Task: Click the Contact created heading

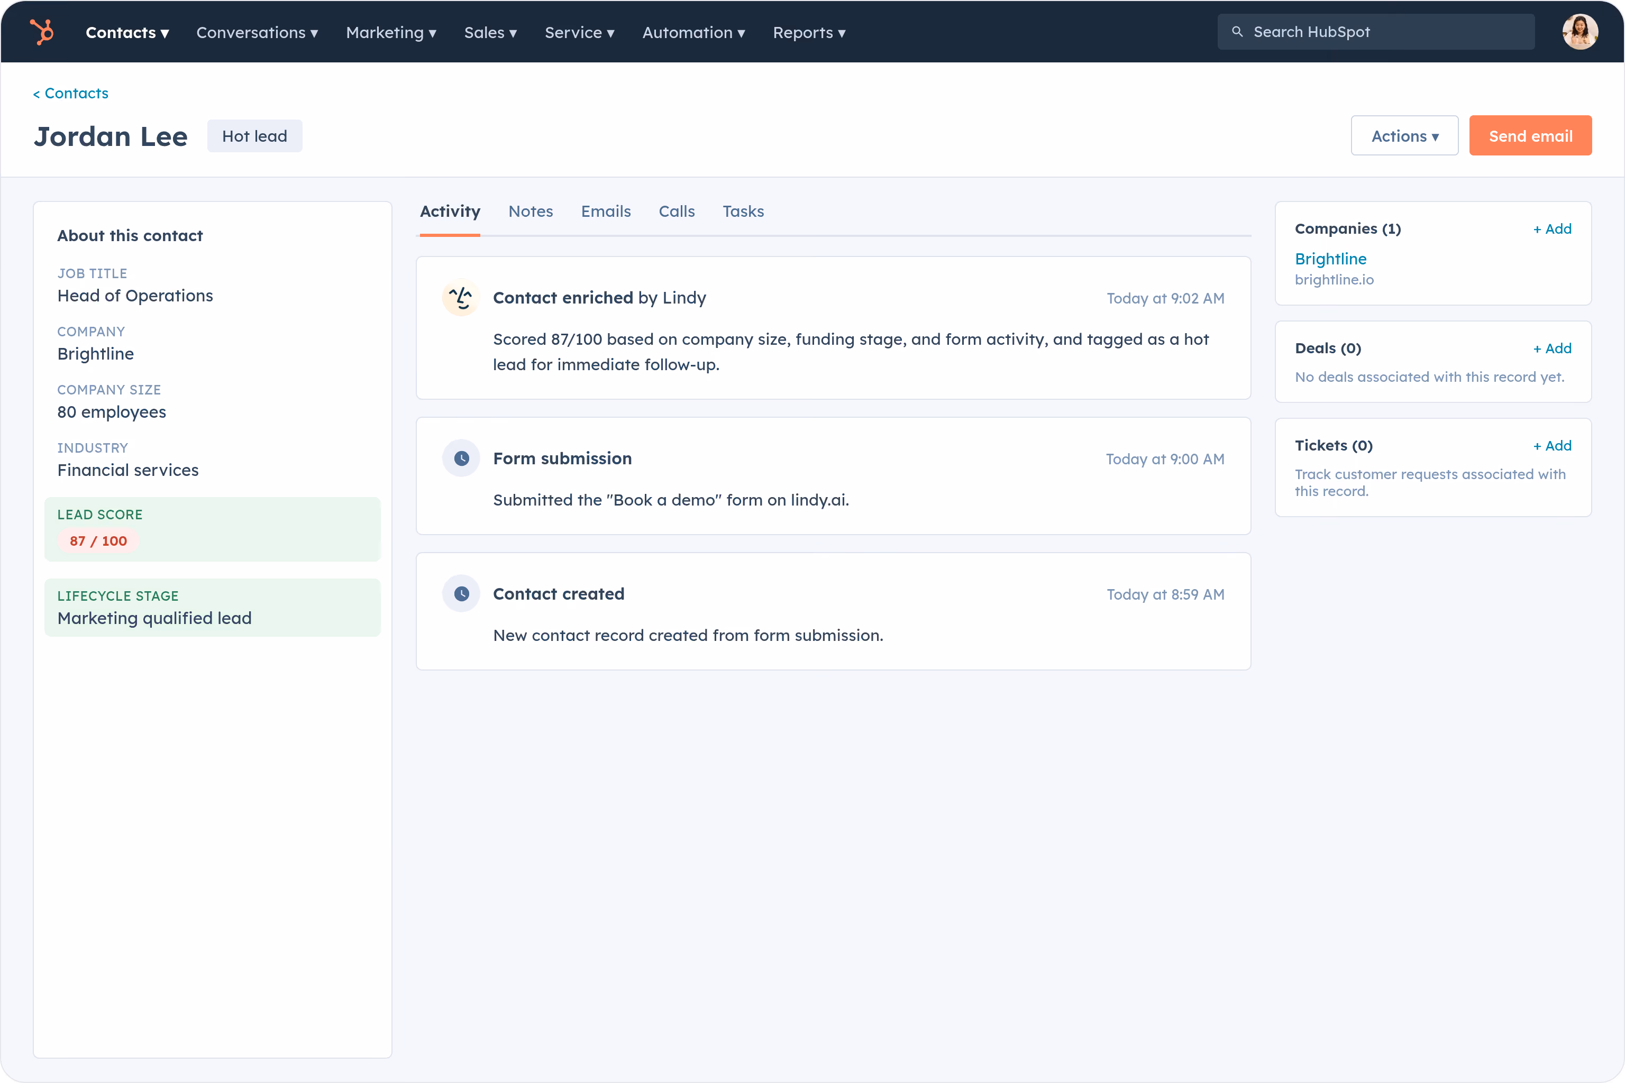Action: (558, 594)
